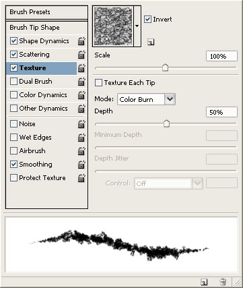Image resolution: width=243 pixels, height=288 pixels.
Task: Enable the Color Dynamics checkbox
Action: [x=13, y=95]
